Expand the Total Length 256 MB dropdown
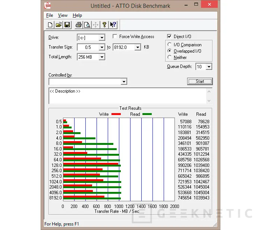The image size is (261, 230). (x=102, y=57)
